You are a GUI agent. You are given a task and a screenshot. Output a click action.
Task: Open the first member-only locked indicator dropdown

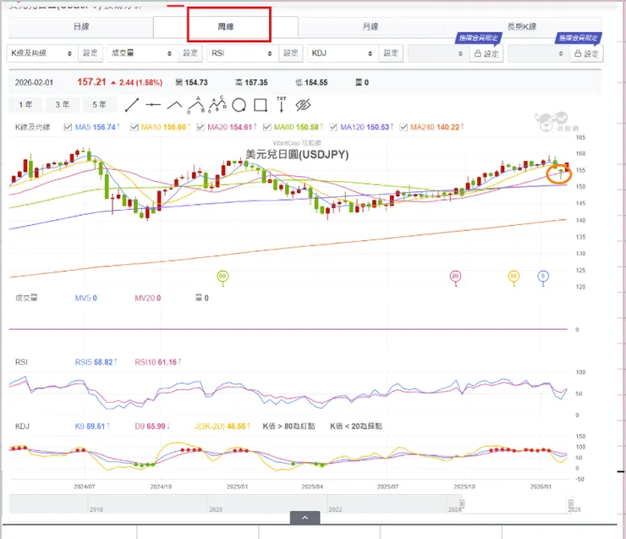pyautogui.click(x=437, y=53)
